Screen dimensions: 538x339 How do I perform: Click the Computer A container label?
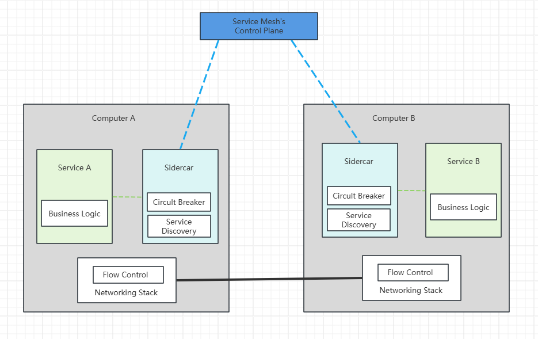tap(113, 118)
